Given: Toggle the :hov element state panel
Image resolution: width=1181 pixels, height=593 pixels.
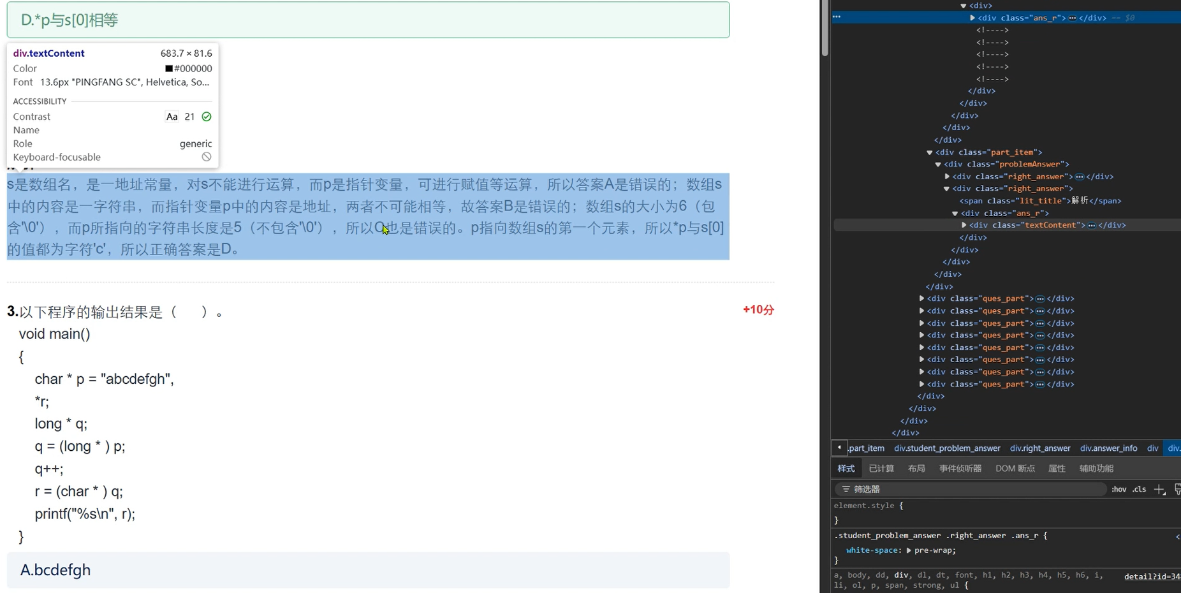Looking at the screenshot, I should pyautogui.click(x=1119, y=489).
